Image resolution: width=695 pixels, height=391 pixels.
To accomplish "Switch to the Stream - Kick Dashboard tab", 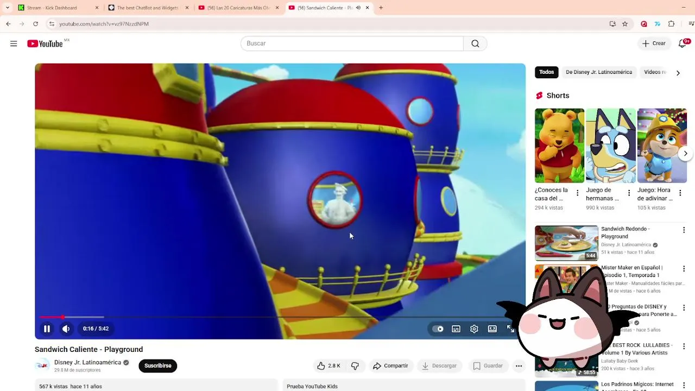I will [57, 8].
